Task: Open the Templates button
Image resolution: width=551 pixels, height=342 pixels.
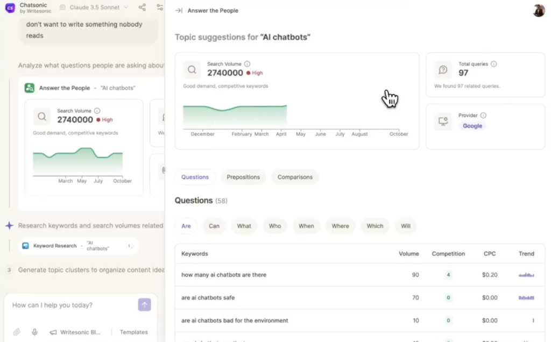Action: (x=133, y=332)
